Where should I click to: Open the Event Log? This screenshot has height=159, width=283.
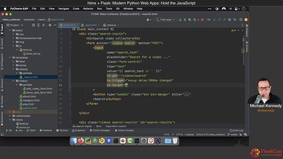click(x=237, y=130)
